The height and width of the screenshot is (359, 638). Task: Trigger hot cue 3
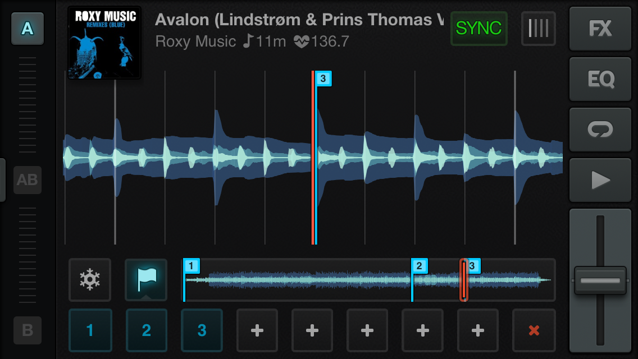[x=202, y=330]
